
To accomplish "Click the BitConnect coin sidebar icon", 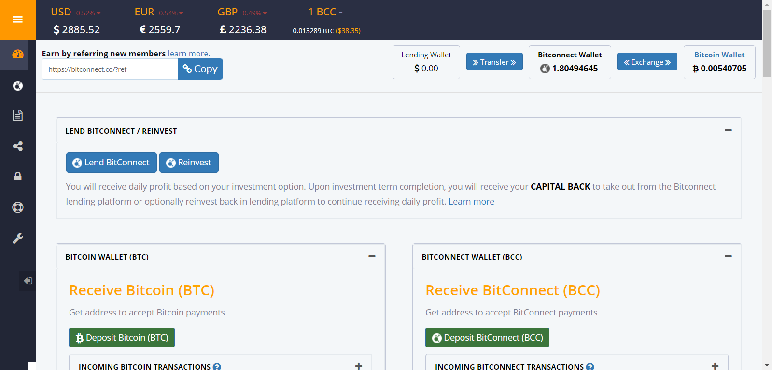I will (x=18, y=86).
